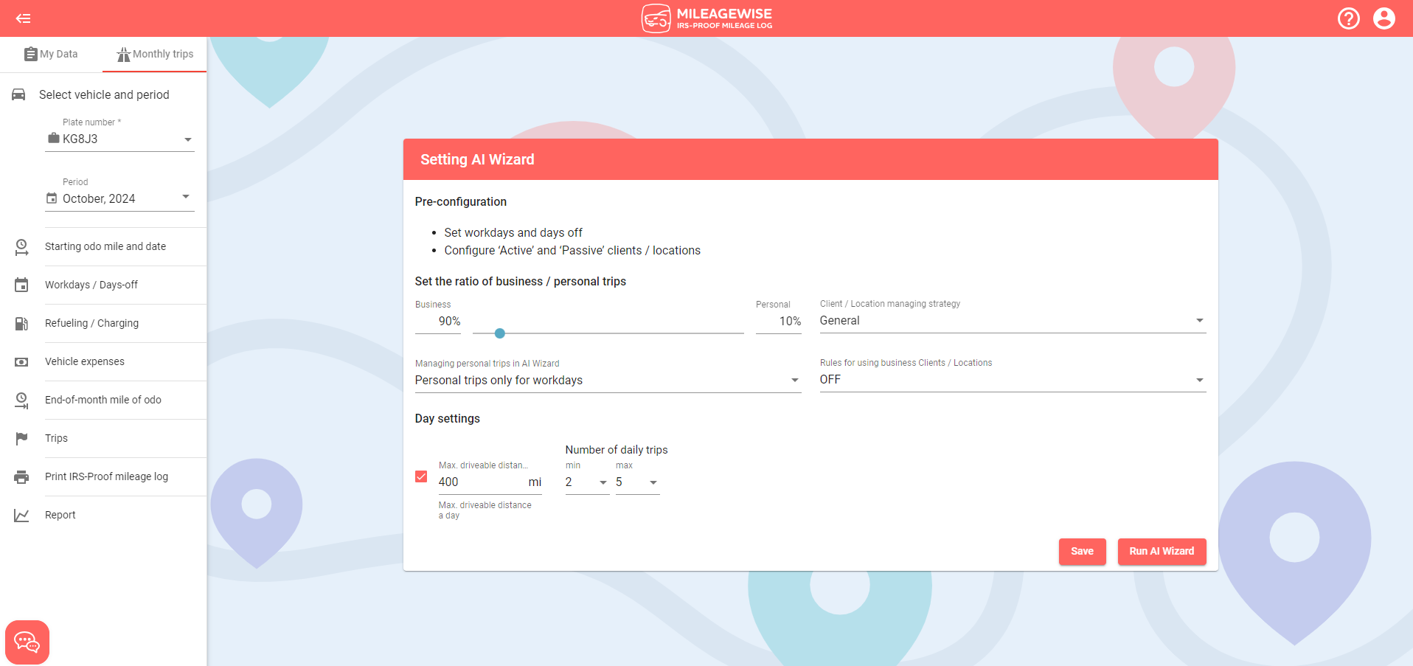
Task: Click the Run AI Wizard button
Action: pos(1162,551)
